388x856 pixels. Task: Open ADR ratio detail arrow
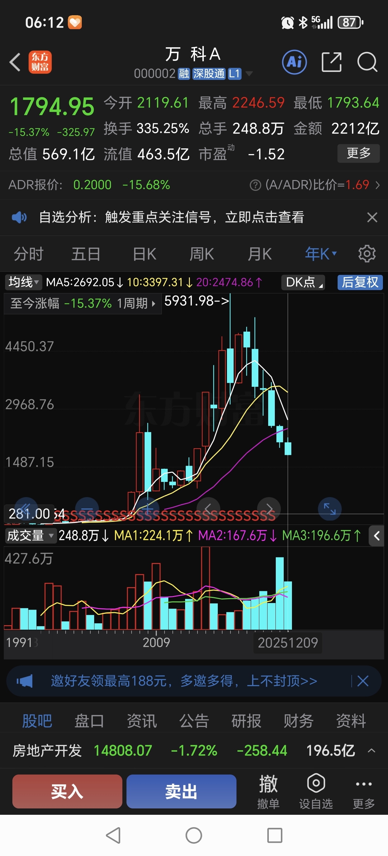pos(377,185)
